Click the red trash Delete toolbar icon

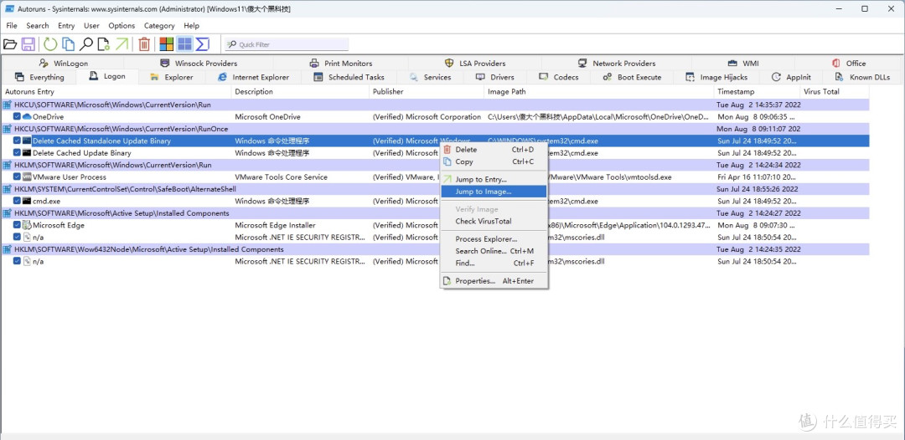144,44
